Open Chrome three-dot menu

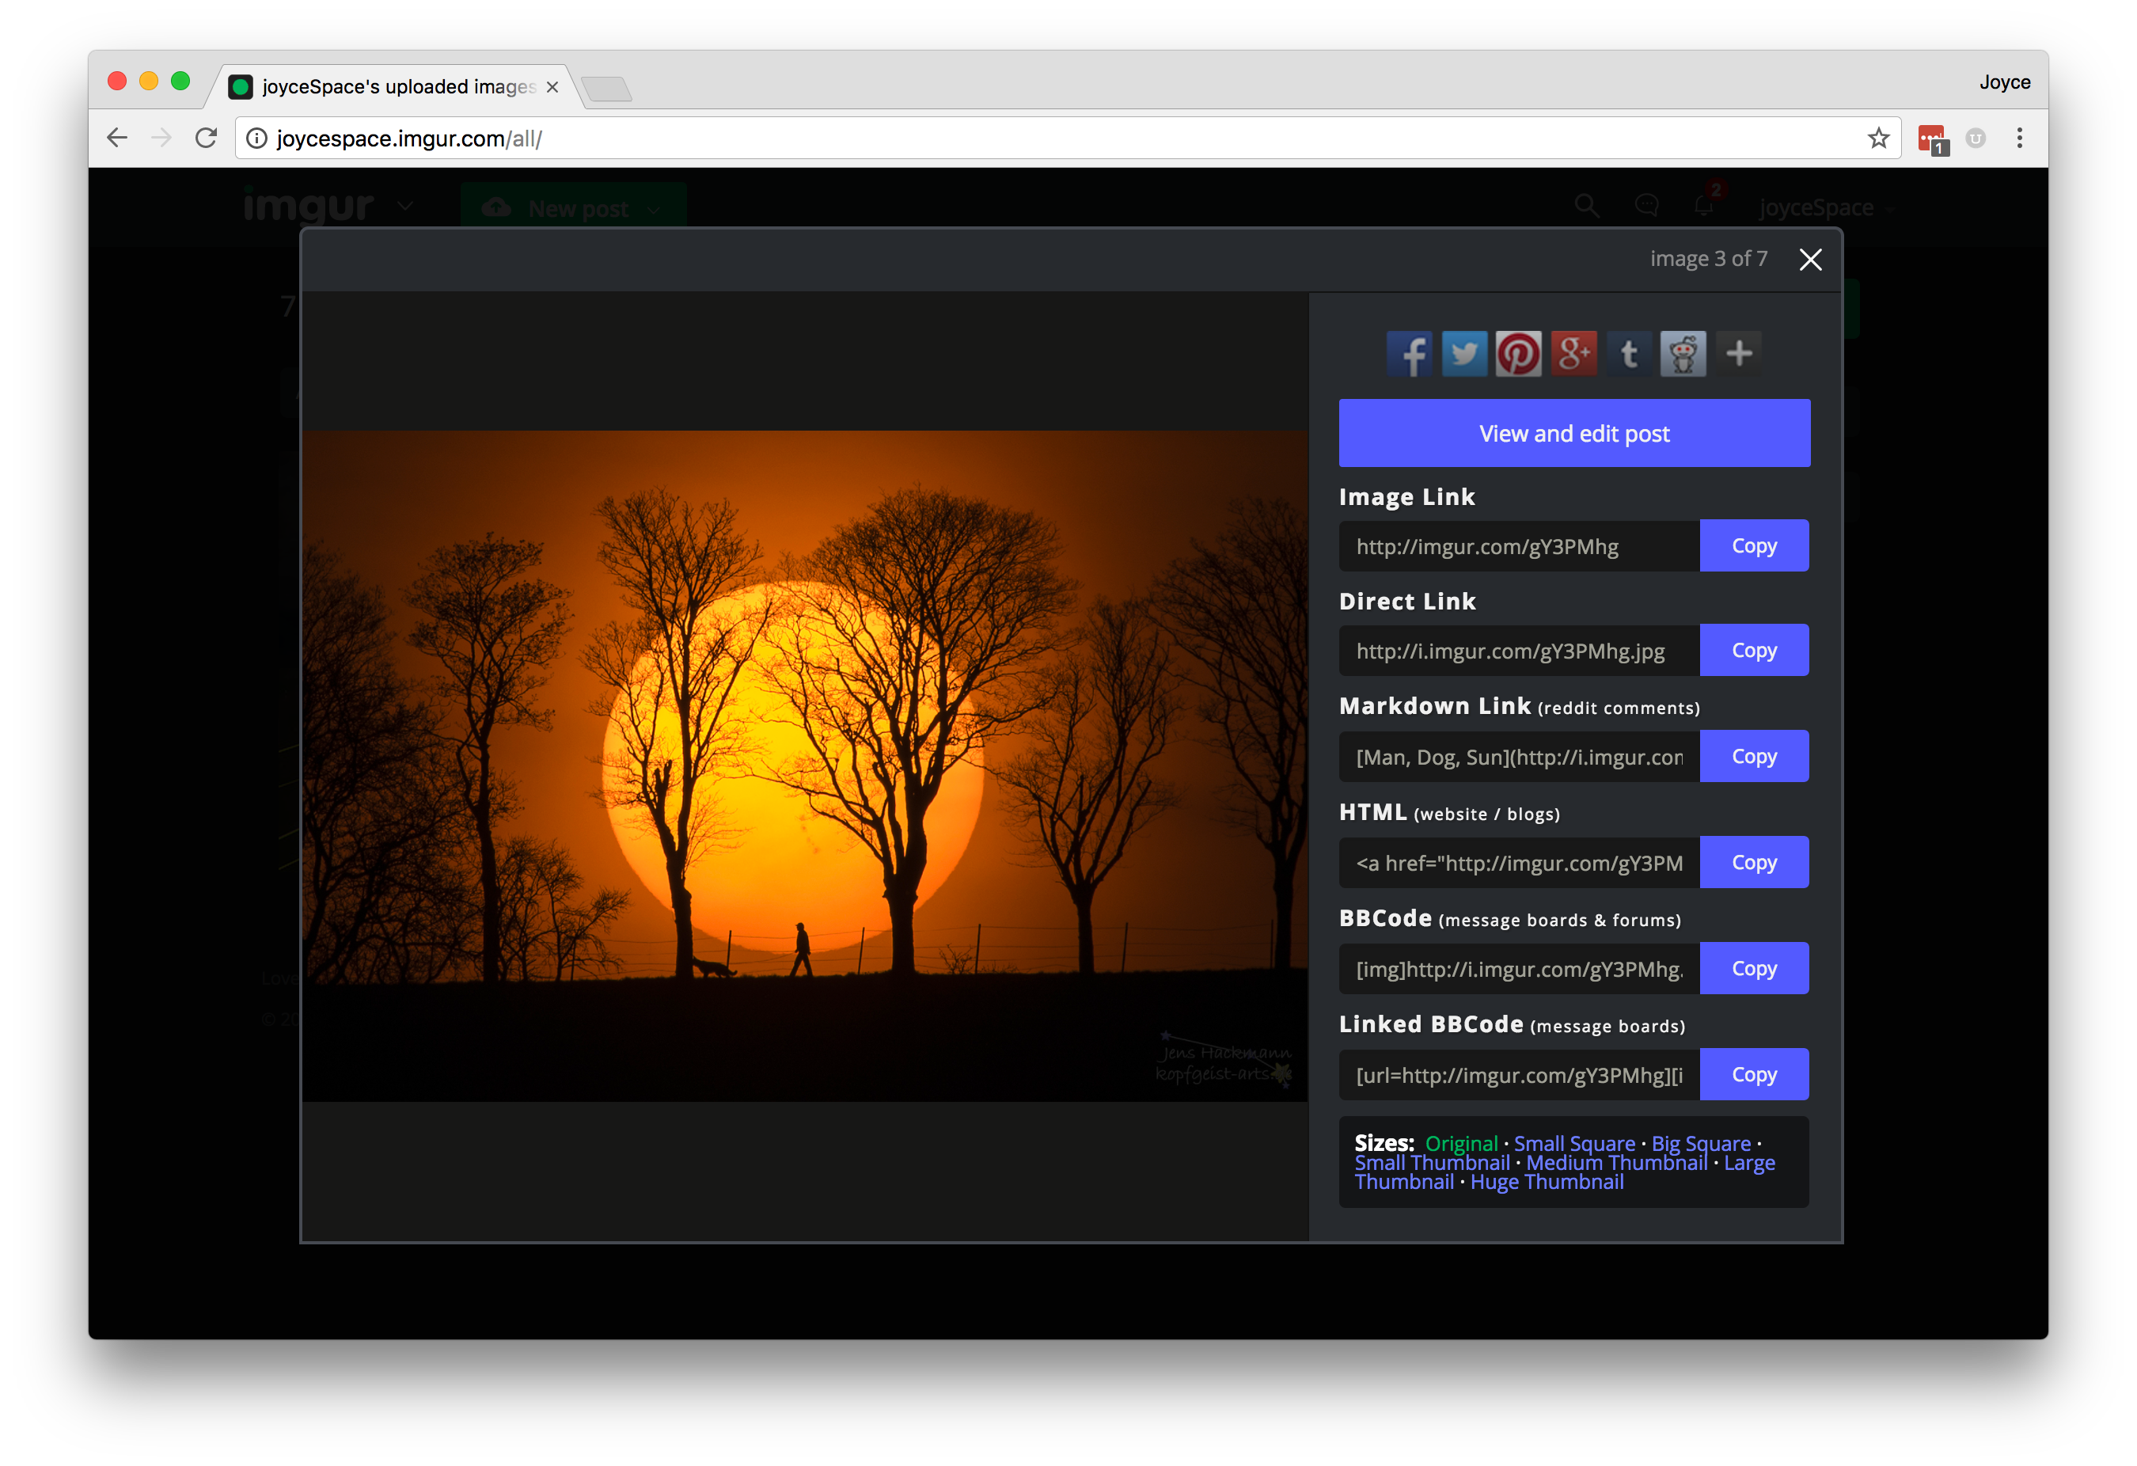2019,138
